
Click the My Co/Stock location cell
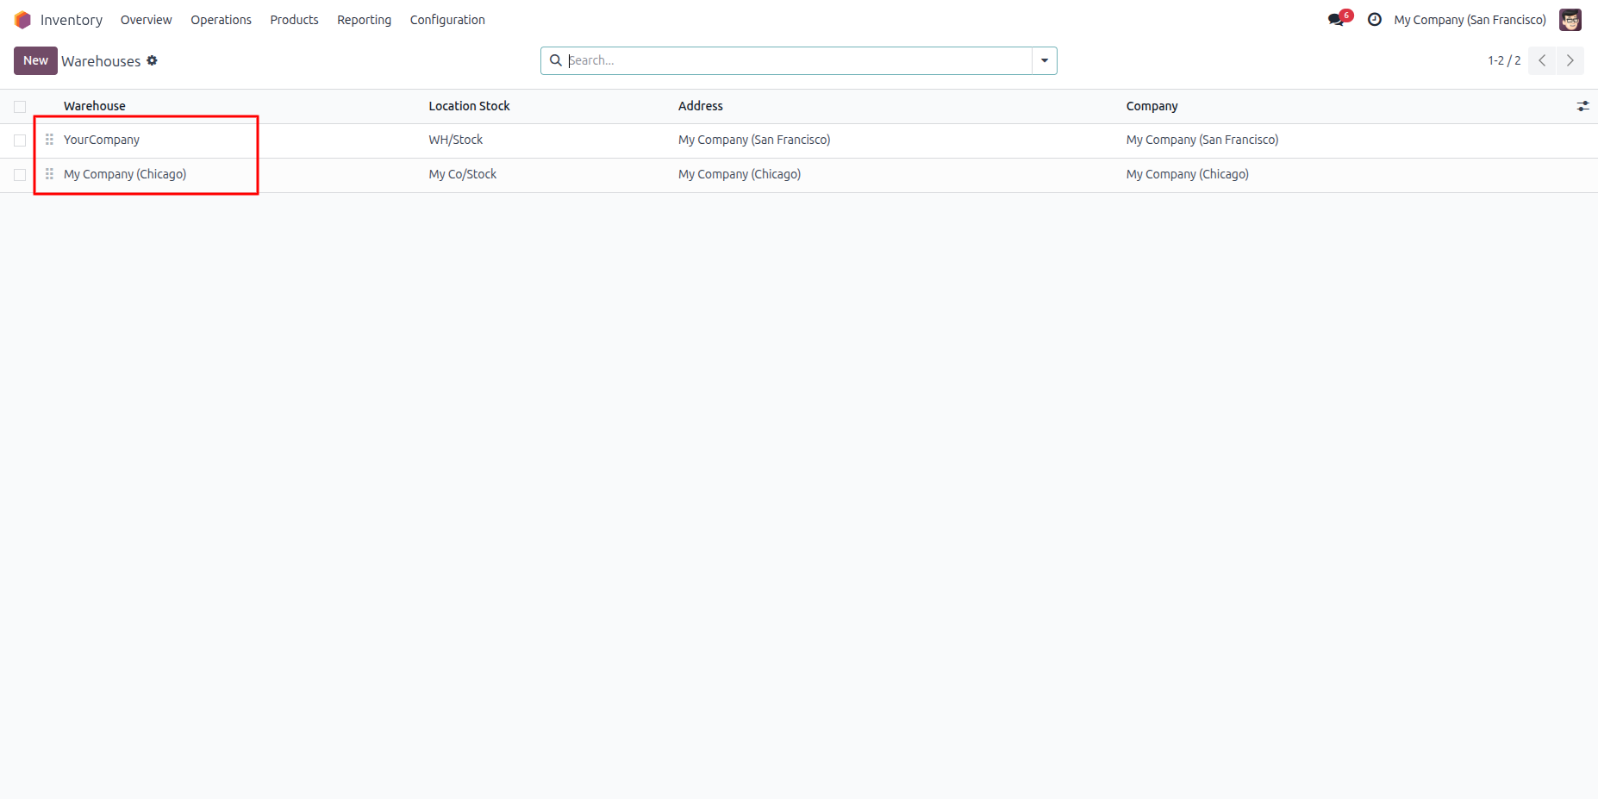463,174
